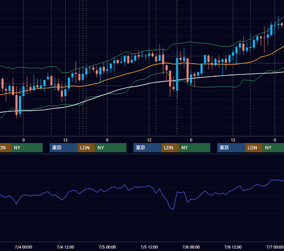The width and height of the screenshot is (284, 251).
Task: Click hour label 12 above 7/4 東京 block
Action: pos(66,140)
